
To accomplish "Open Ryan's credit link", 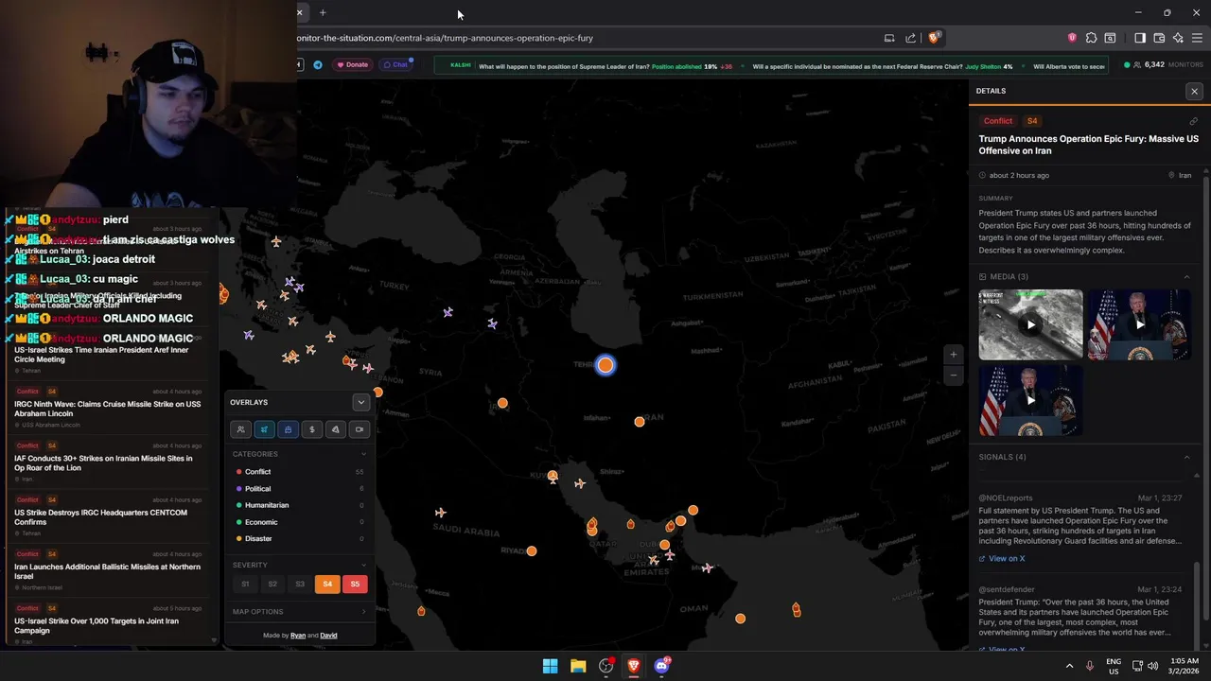I will 298,636.
